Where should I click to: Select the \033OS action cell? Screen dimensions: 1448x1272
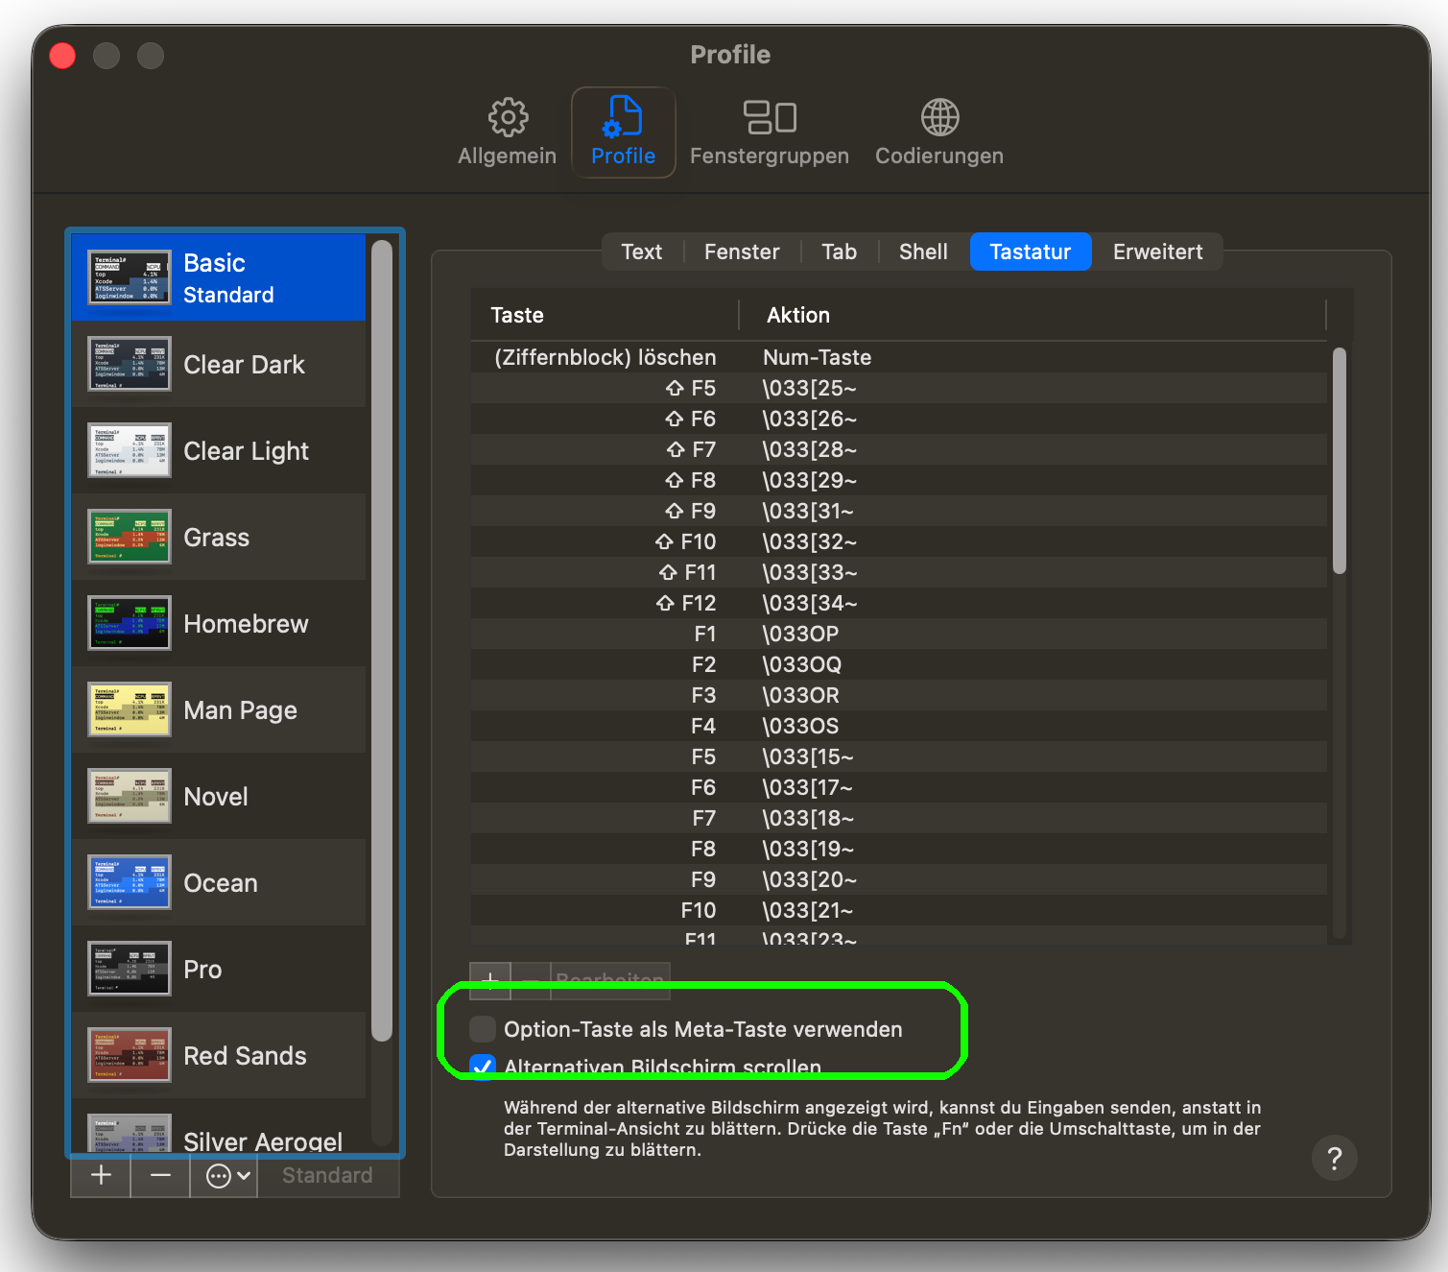click(800, 726)
